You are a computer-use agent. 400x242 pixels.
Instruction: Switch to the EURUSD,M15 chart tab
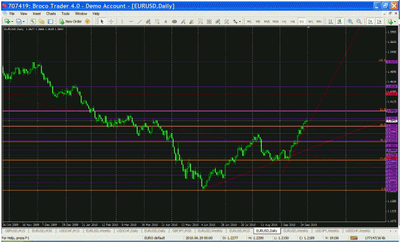coord(239,230)
